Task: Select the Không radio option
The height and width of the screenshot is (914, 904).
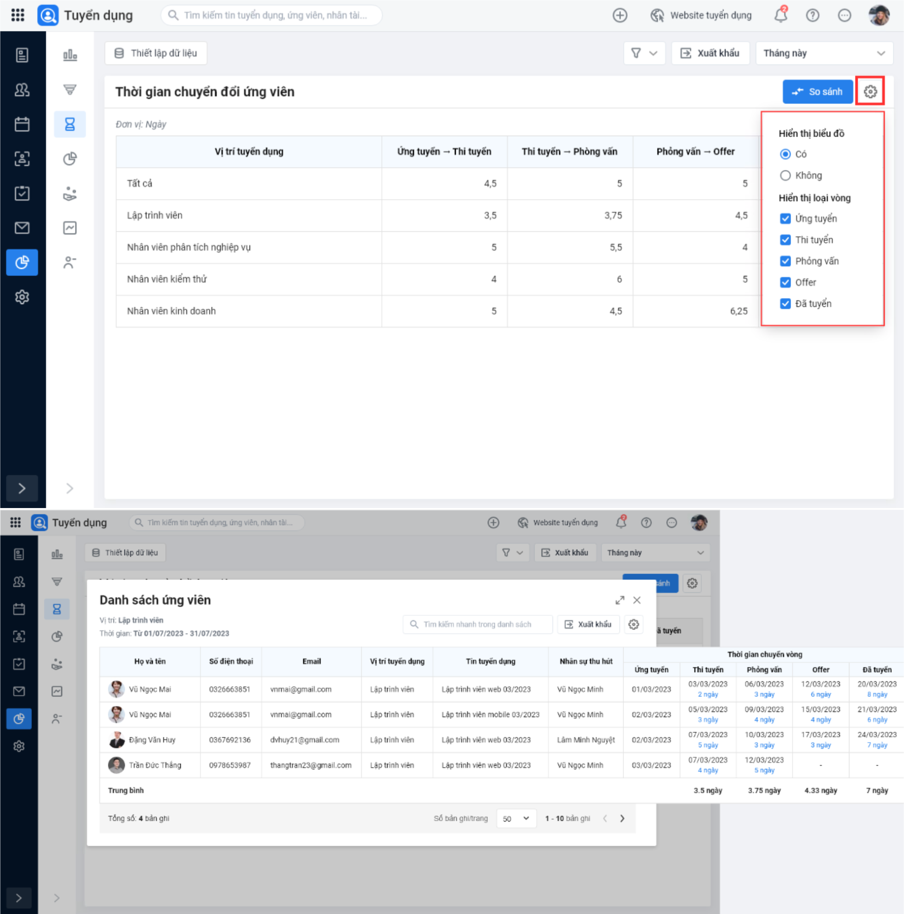Action: 785,176
